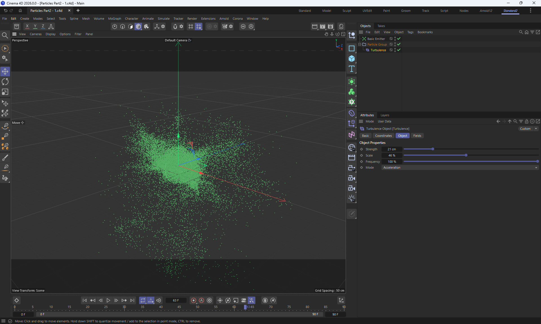Select the Move tool in left toolbar
This screenshot has height=324, width=541.
point(5,71)
